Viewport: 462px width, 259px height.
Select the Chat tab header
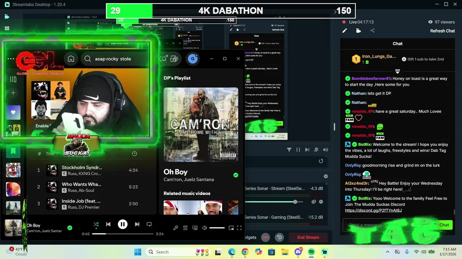click(x=397, y=44)
